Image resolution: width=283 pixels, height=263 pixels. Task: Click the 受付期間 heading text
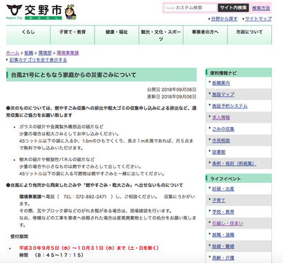pyautogui.click(x=19, y=237)
